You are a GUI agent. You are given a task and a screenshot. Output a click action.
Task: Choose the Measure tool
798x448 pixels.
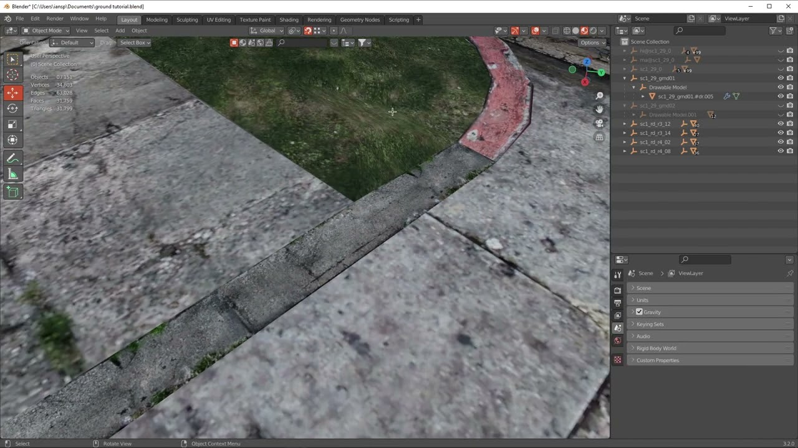12,174
